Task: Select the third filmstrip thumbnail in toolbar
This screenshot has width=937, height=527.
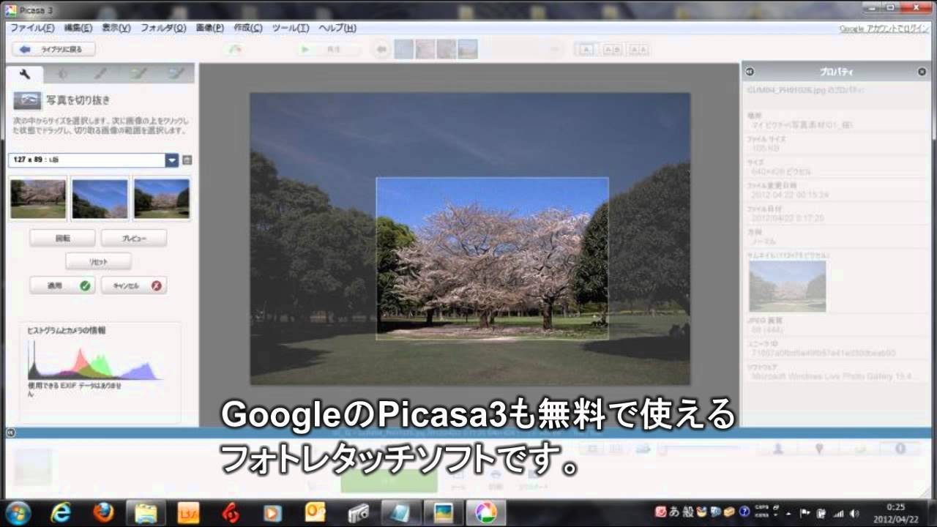Action: click(x=447, y=49)
